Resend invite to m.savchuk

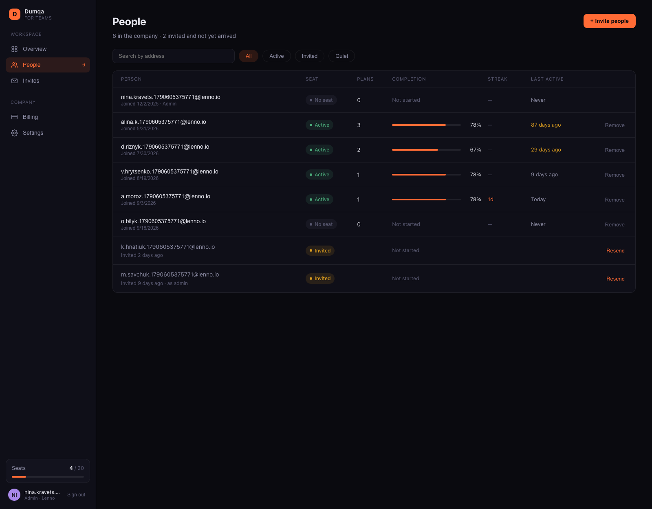click(x=615, y=279)
